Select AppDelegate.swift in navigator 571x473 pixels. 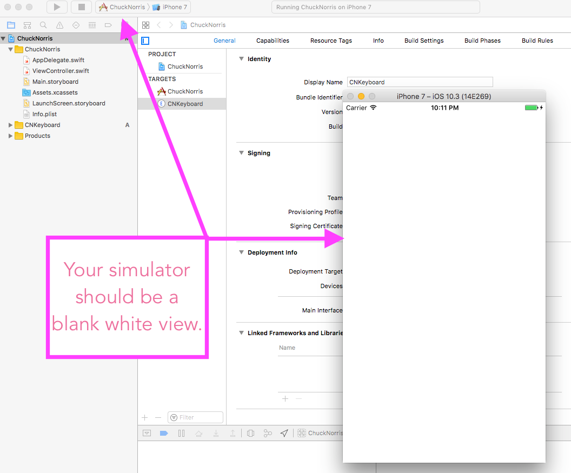(x=58, y=60)
